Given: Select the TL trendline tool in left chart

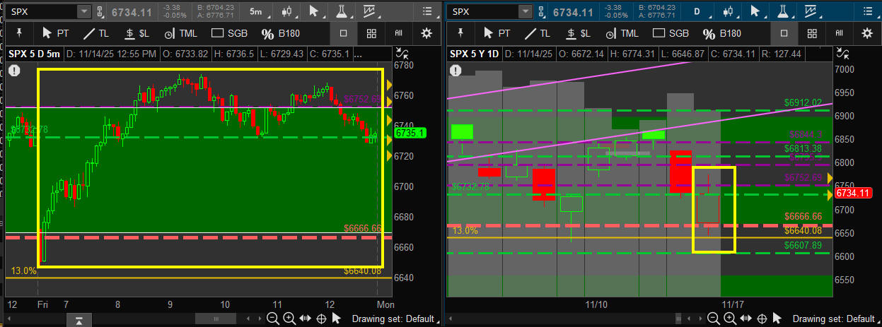Looking at the screenshot, I should tap(98, 33).
